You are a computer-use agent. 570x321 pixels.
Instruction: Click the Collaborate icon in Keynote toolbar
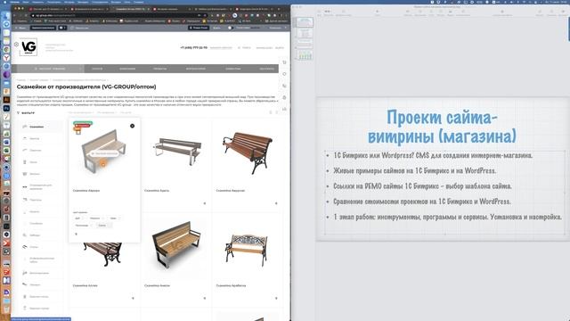point(502,12)
